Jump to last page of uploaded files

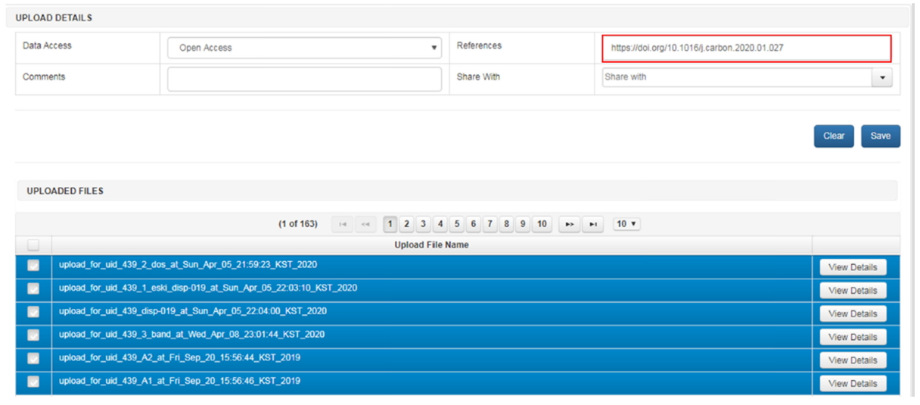(x=593, y=224)
